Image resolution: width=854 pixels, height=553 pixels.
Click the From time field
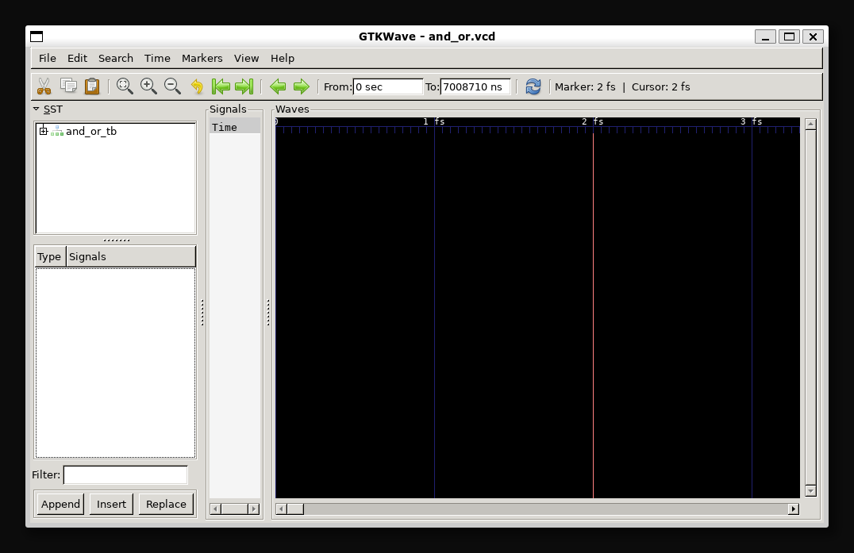coord(388,86)
